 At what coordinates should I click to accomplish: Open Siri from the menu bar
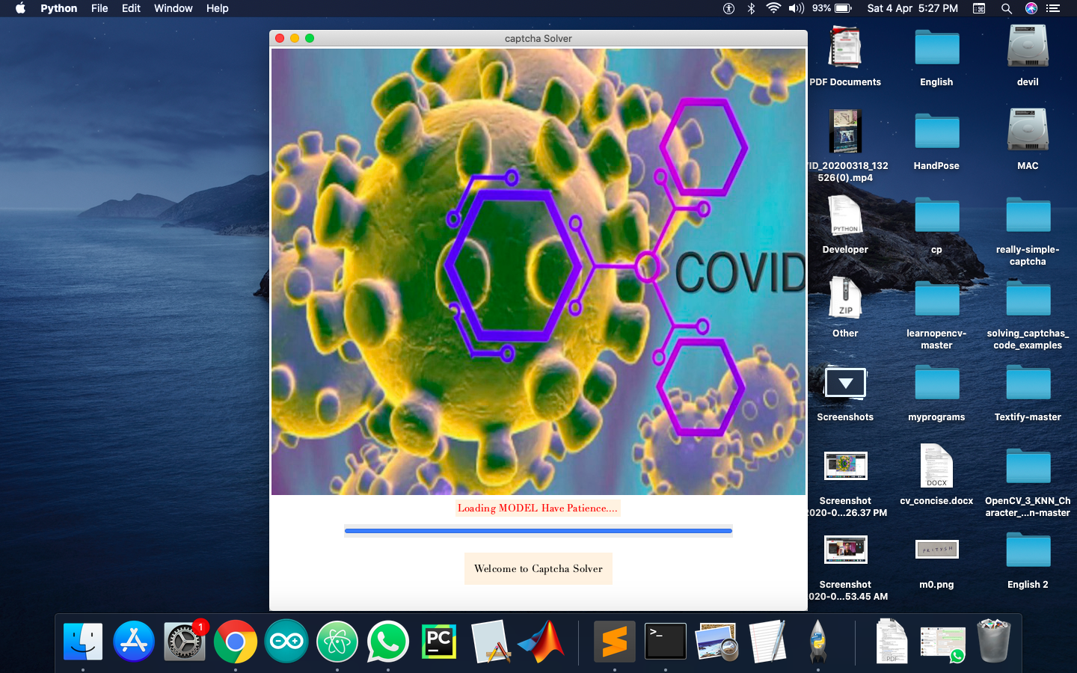coord(1031,8)
